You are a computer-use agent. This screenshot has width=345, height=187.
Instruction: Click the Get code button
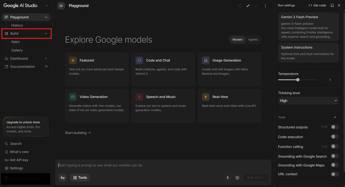[x=317, y=5]
